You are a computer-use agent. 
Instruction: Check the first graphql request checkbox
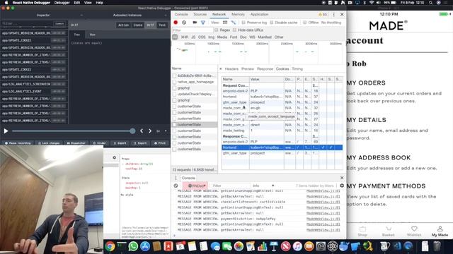[174, 88]
